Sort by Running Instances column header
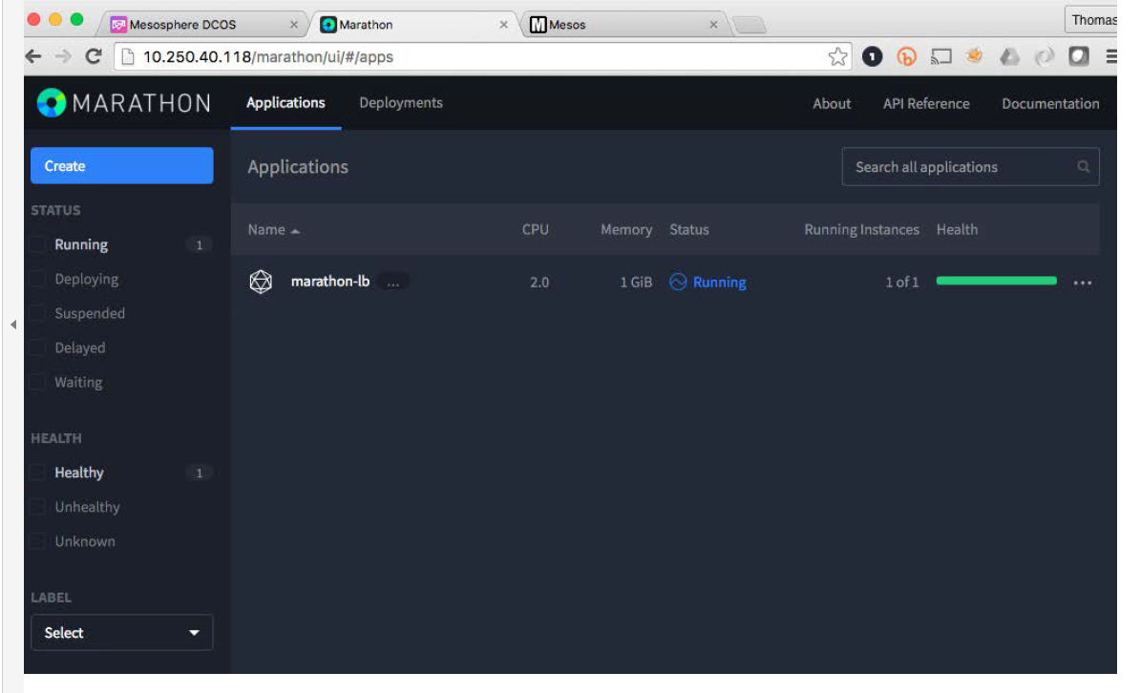Screen dimensions: 1140x693 coord(861,230)
